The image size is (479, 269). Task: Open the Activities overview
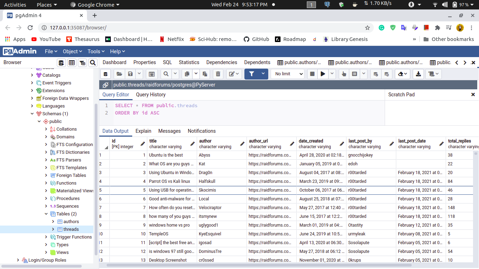(x=15, y=5)
